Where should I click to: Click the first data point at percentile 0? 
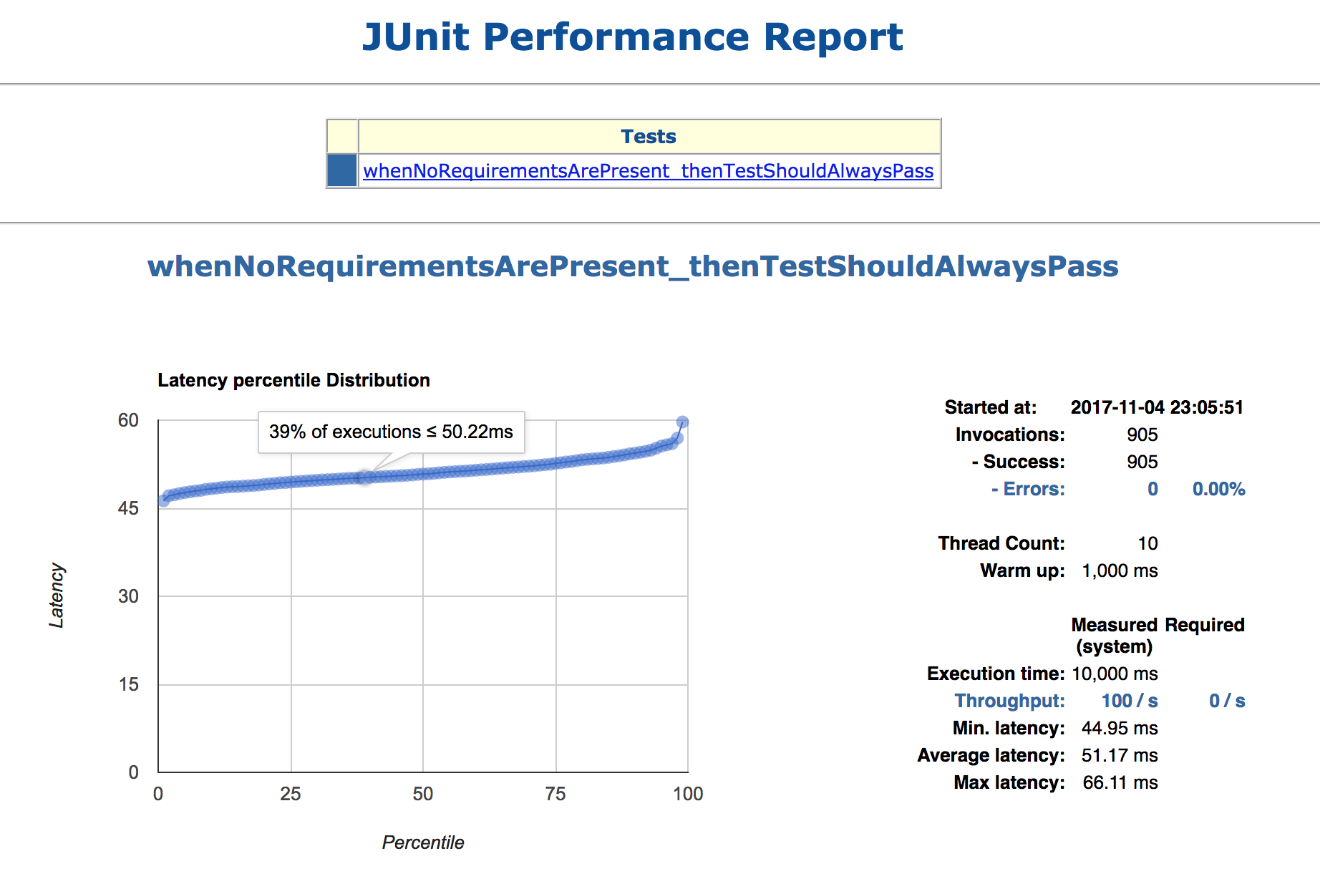pos(163,501)
